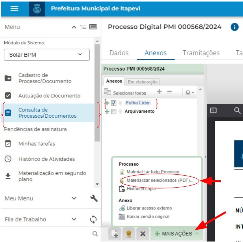243x242 pixels.
Task: Uncheck the Folha Líder checkbox
Action: click(114, 103)
